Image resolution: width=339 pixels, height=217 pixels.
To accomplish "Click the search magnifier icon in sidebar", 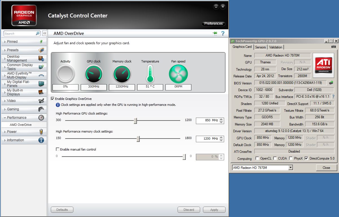I will click(38, 33).
